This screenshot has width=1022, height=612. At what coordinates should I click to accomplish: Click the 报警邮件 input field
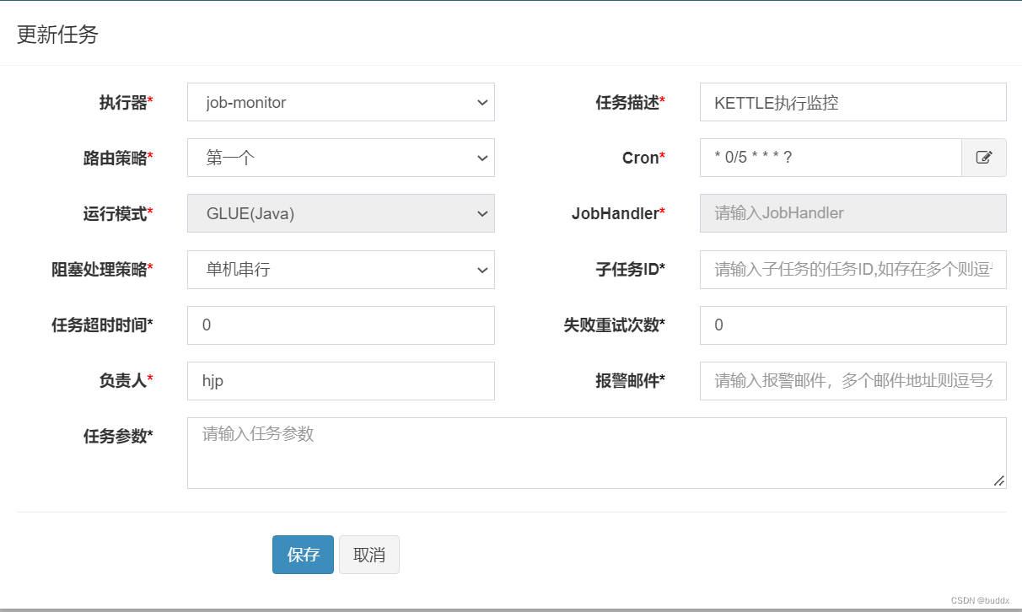(853, 381)
